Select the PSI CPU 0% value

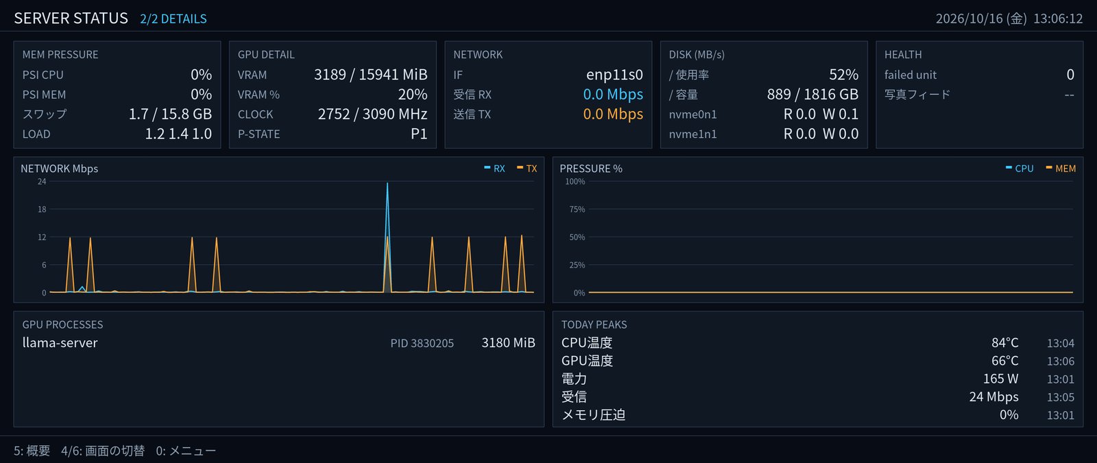pos(201,75)
